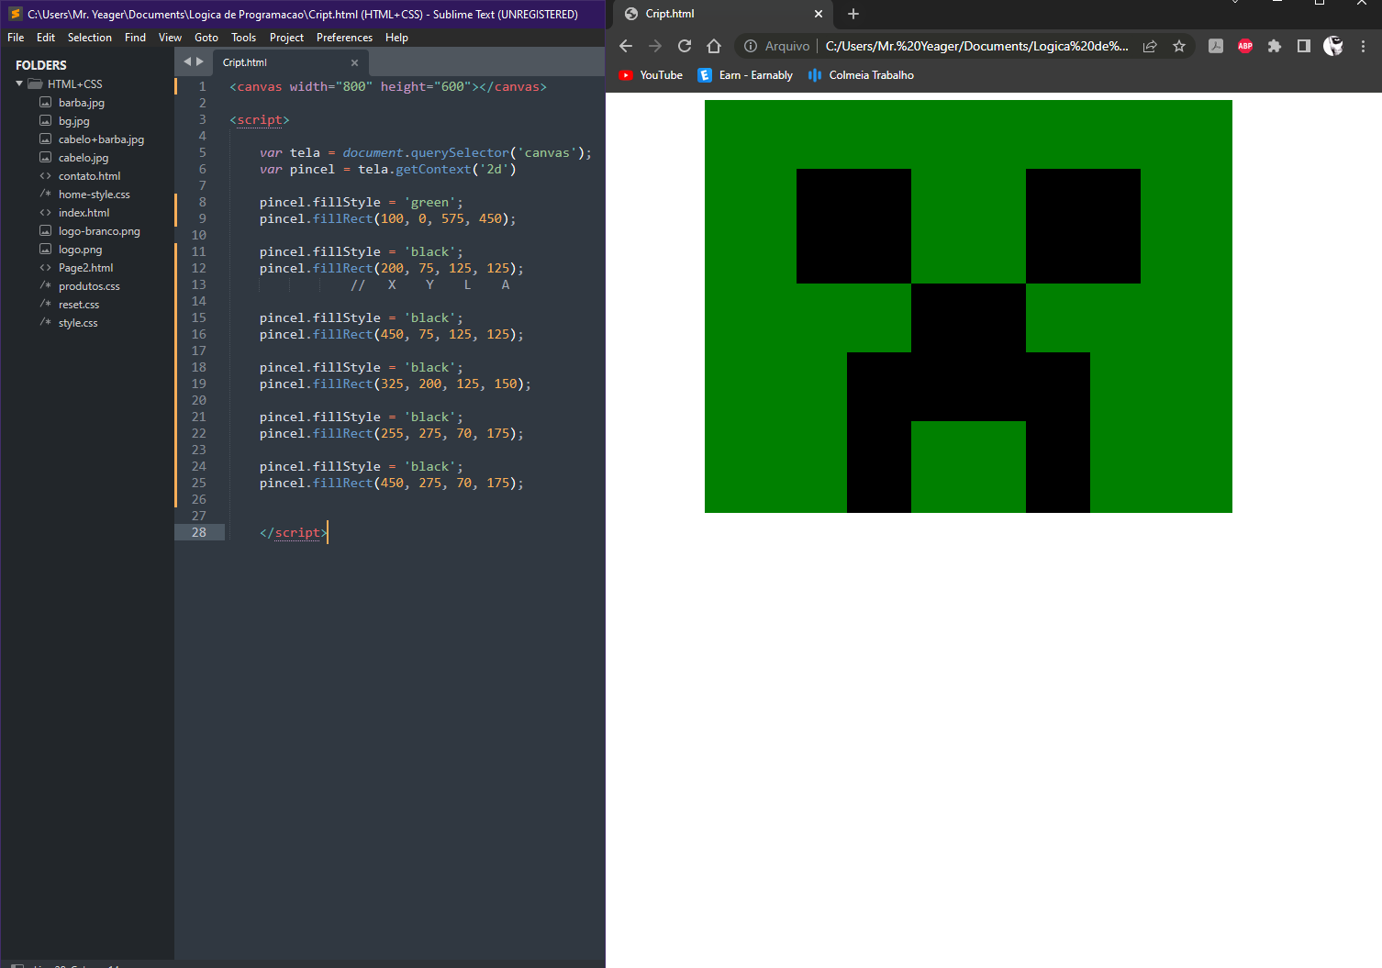Image resolution: width=1382 pixels, height=968 pixels.
Task: Click the previous tab arrow in Sublime
Action: (187, 61)
